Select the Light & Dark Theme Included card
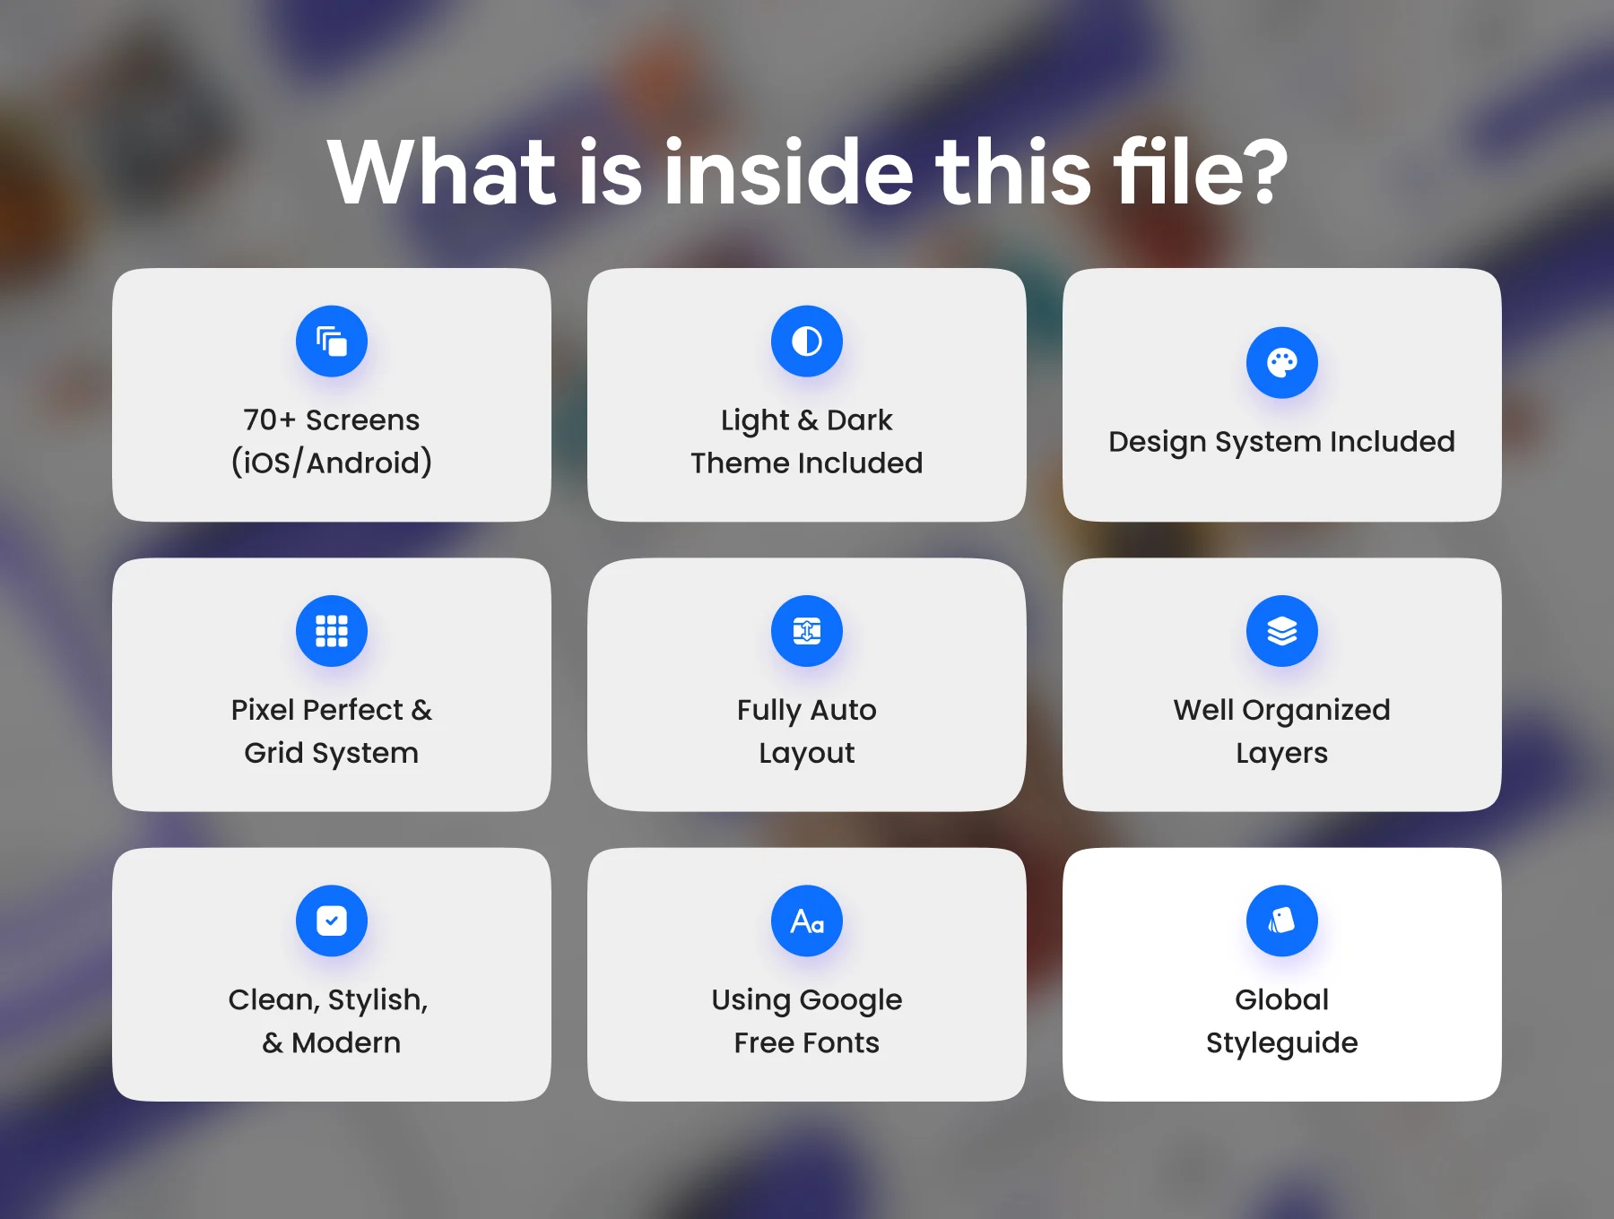This screenshot has height=1219, width=1614. click(x=806, y=394)
